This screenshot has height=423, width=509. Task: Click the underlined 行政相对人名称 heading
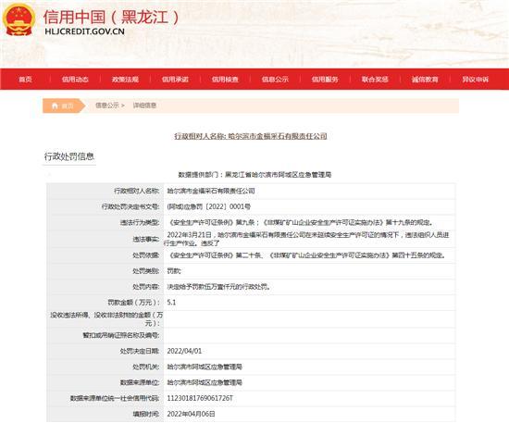pyautogui.click(x=250, y=136)
